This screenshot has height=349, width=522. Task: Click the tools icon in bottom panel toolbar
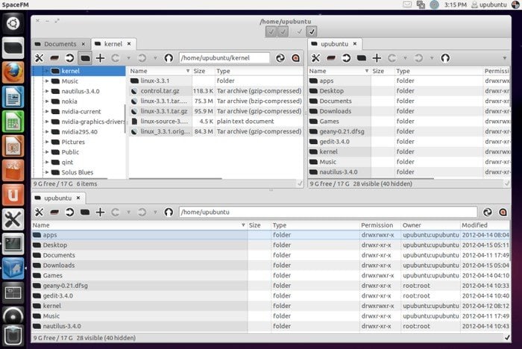pos(39,212)
